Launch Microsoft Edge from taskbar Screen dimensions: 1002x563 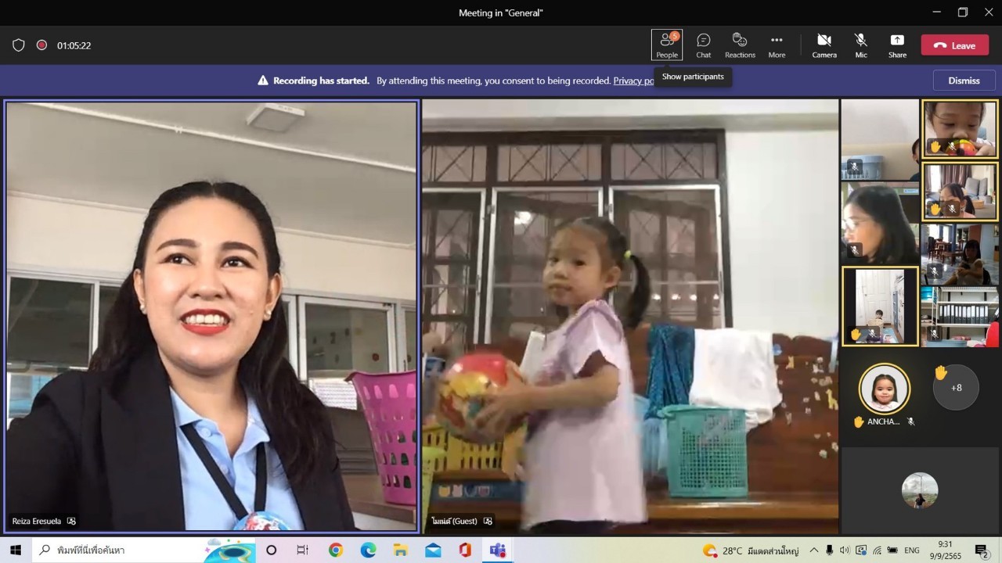coord(368,550)
